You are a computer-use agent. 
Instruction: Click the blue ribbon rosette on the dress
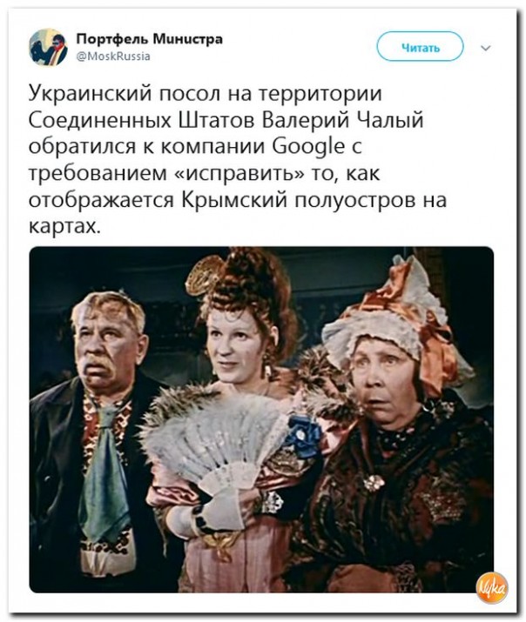[303, 435]
